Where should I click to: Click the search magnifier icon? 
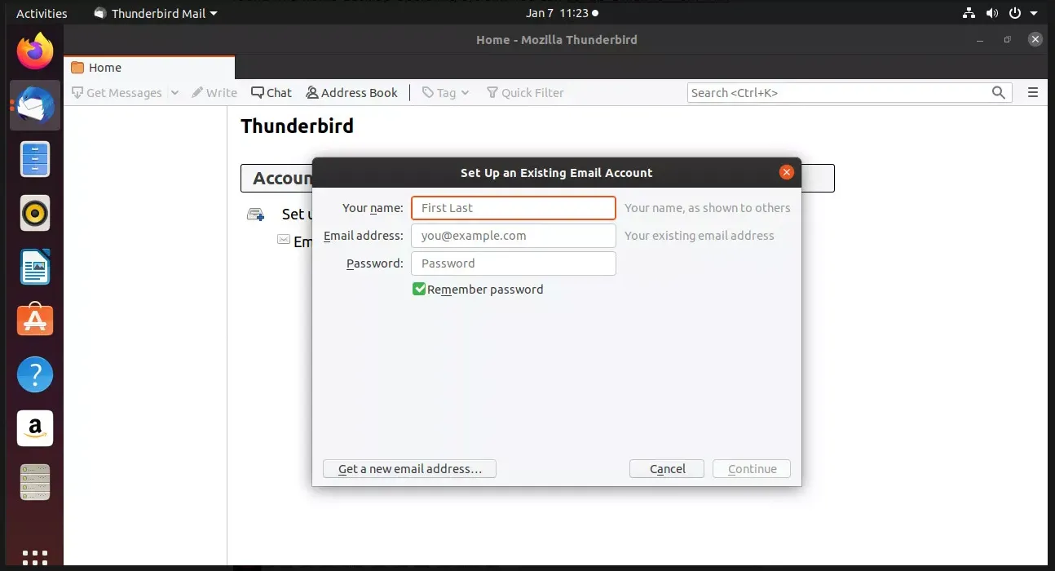pyautogui.click(x=998, y=93)
